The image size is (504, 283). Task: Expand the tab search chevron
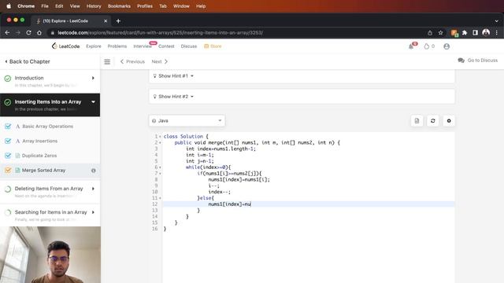tap(497, 21)
